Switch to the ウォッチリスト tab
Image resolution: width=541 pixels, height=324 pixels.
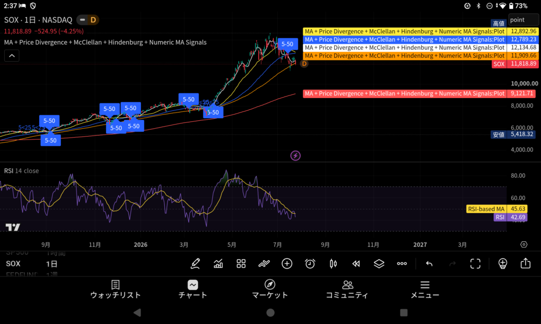tap(116, 290)
